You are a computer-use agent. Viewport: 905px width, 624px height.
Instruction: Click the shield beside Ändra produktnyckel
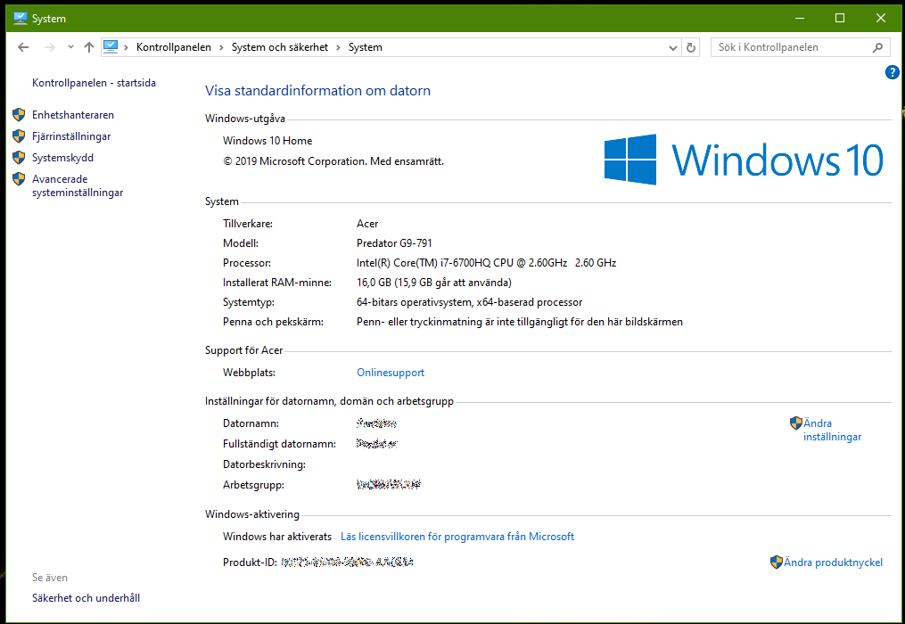tap(776, 562)
